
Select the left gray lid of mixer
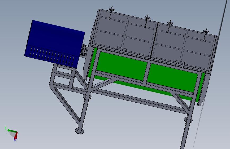coord(124,34)
